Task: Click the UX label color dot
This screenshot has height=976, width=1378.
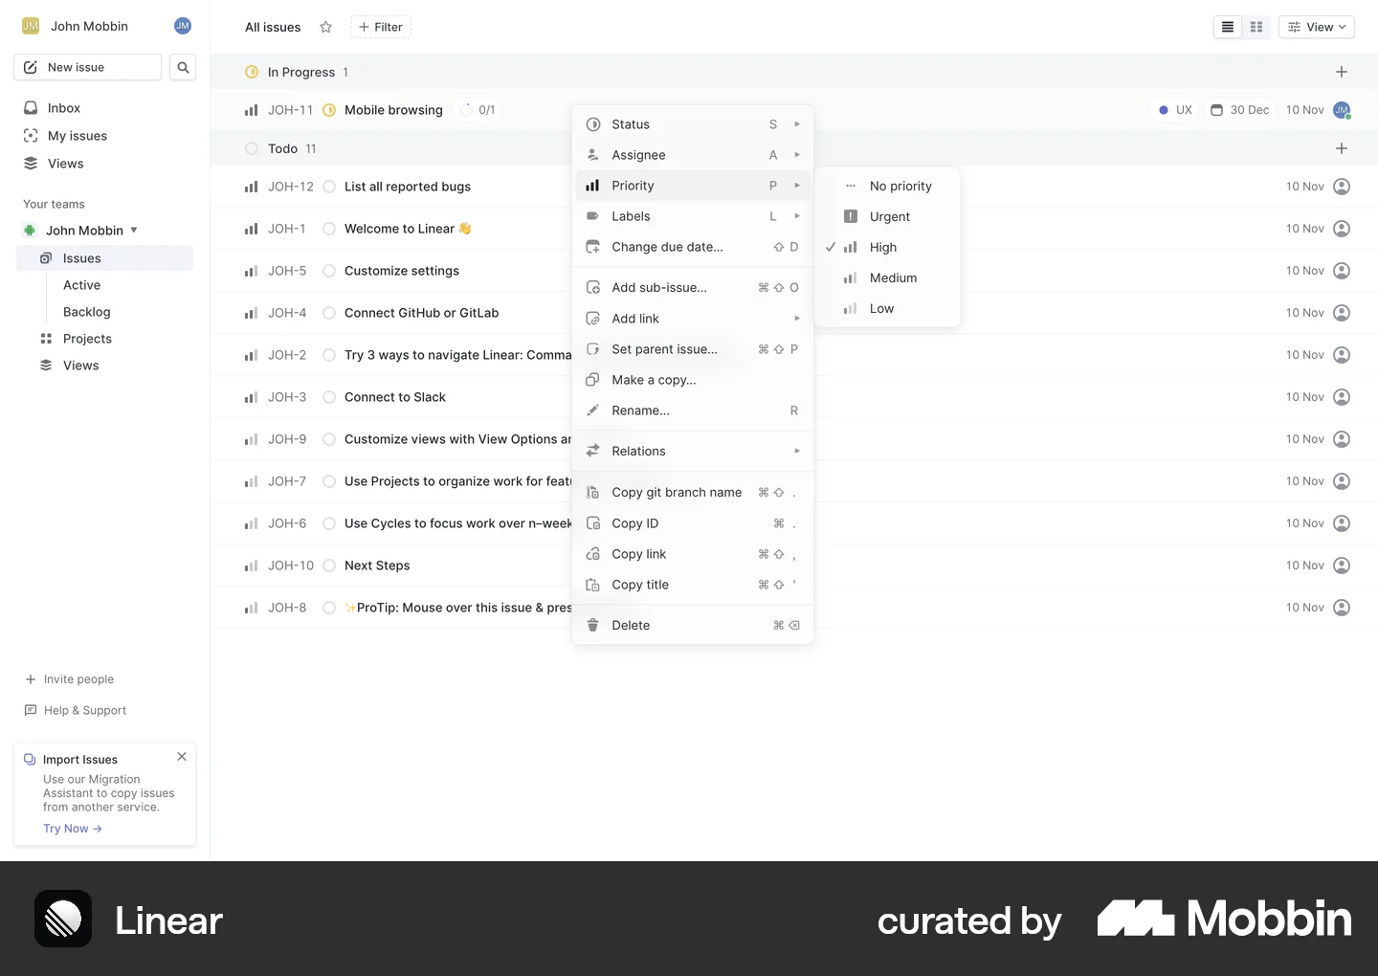Action: click(1164, 110)
